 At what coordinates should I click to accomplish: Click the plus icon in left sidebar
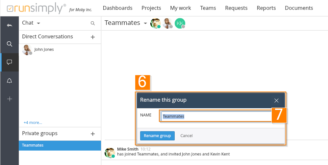(10, 99)
